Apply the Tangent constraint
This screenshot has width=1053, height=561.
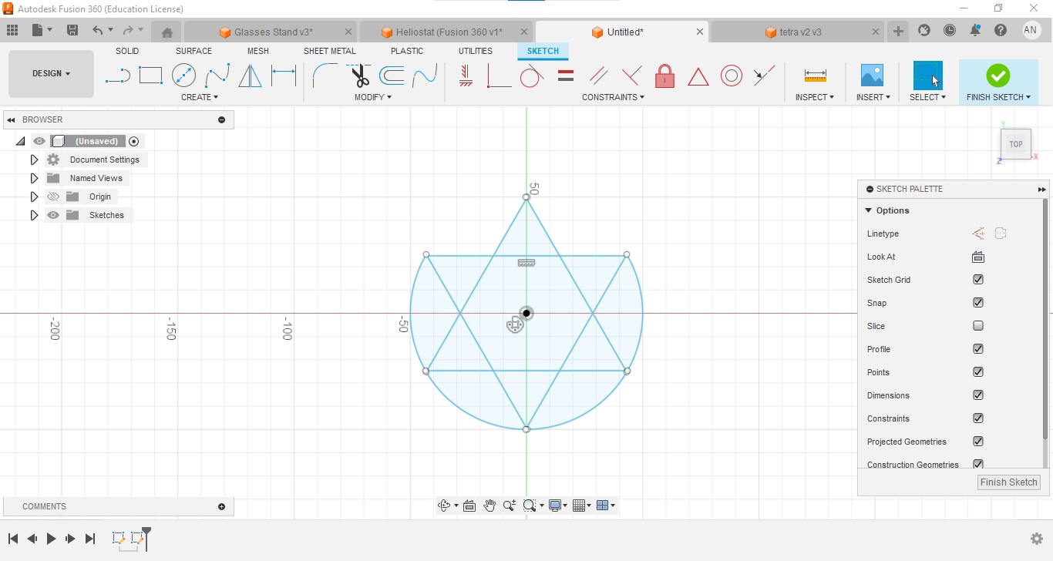click(531, 76)
